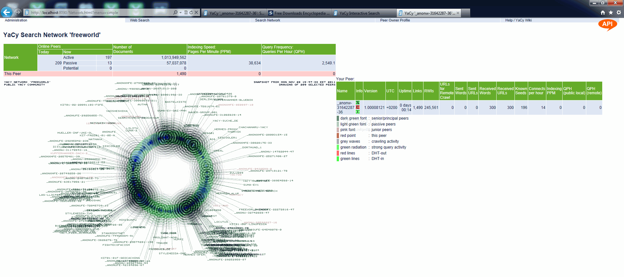Click the 38,634 PPM value
Screen dimensions: 624x277
(255, 63)
